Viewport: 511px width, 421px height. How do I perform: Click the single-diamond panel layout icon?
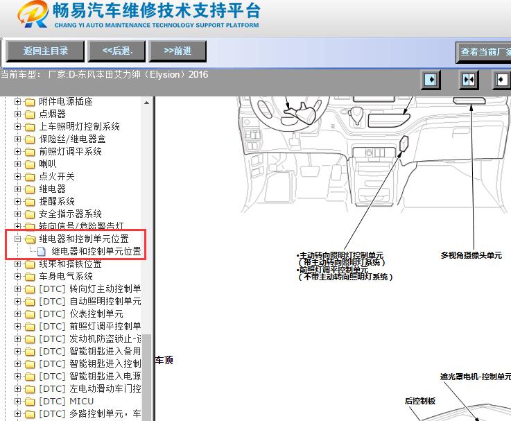click(x=431, y=80)
